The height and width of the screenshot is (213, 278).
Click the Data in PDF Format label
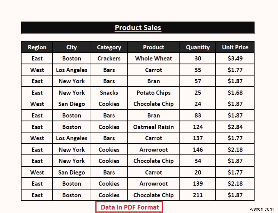pyautogui.click(x=130, y=207)
